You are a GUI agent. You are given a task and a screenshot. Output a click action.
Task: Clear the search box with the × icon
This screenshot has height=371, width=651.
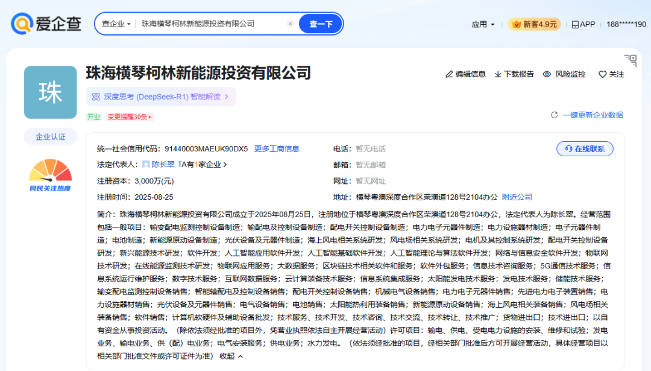coord(291,23)
